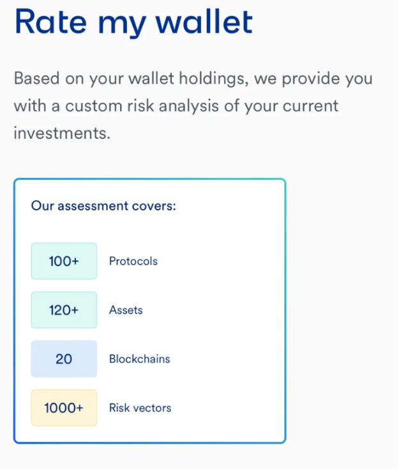Click the word Rate in the heading
The width and height of the screenshot is (401, 469).
50,22
